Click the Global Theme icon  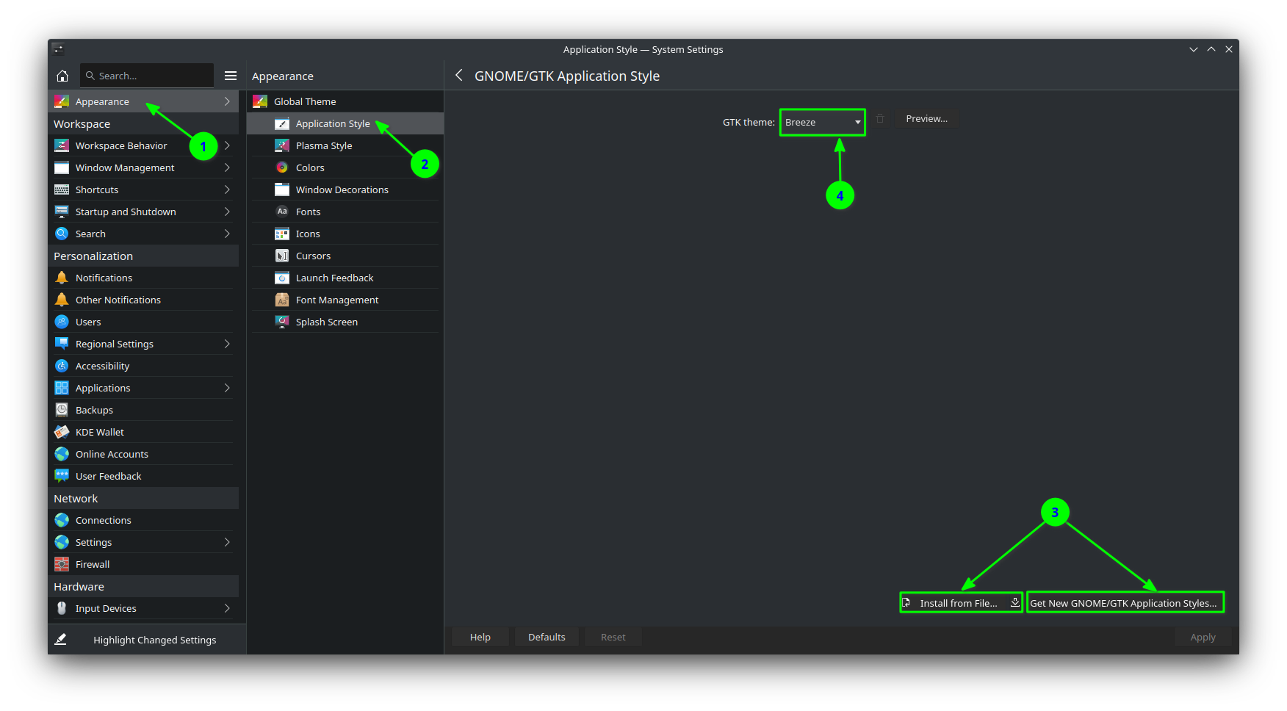pyautogui.click(x=260, y=101)
